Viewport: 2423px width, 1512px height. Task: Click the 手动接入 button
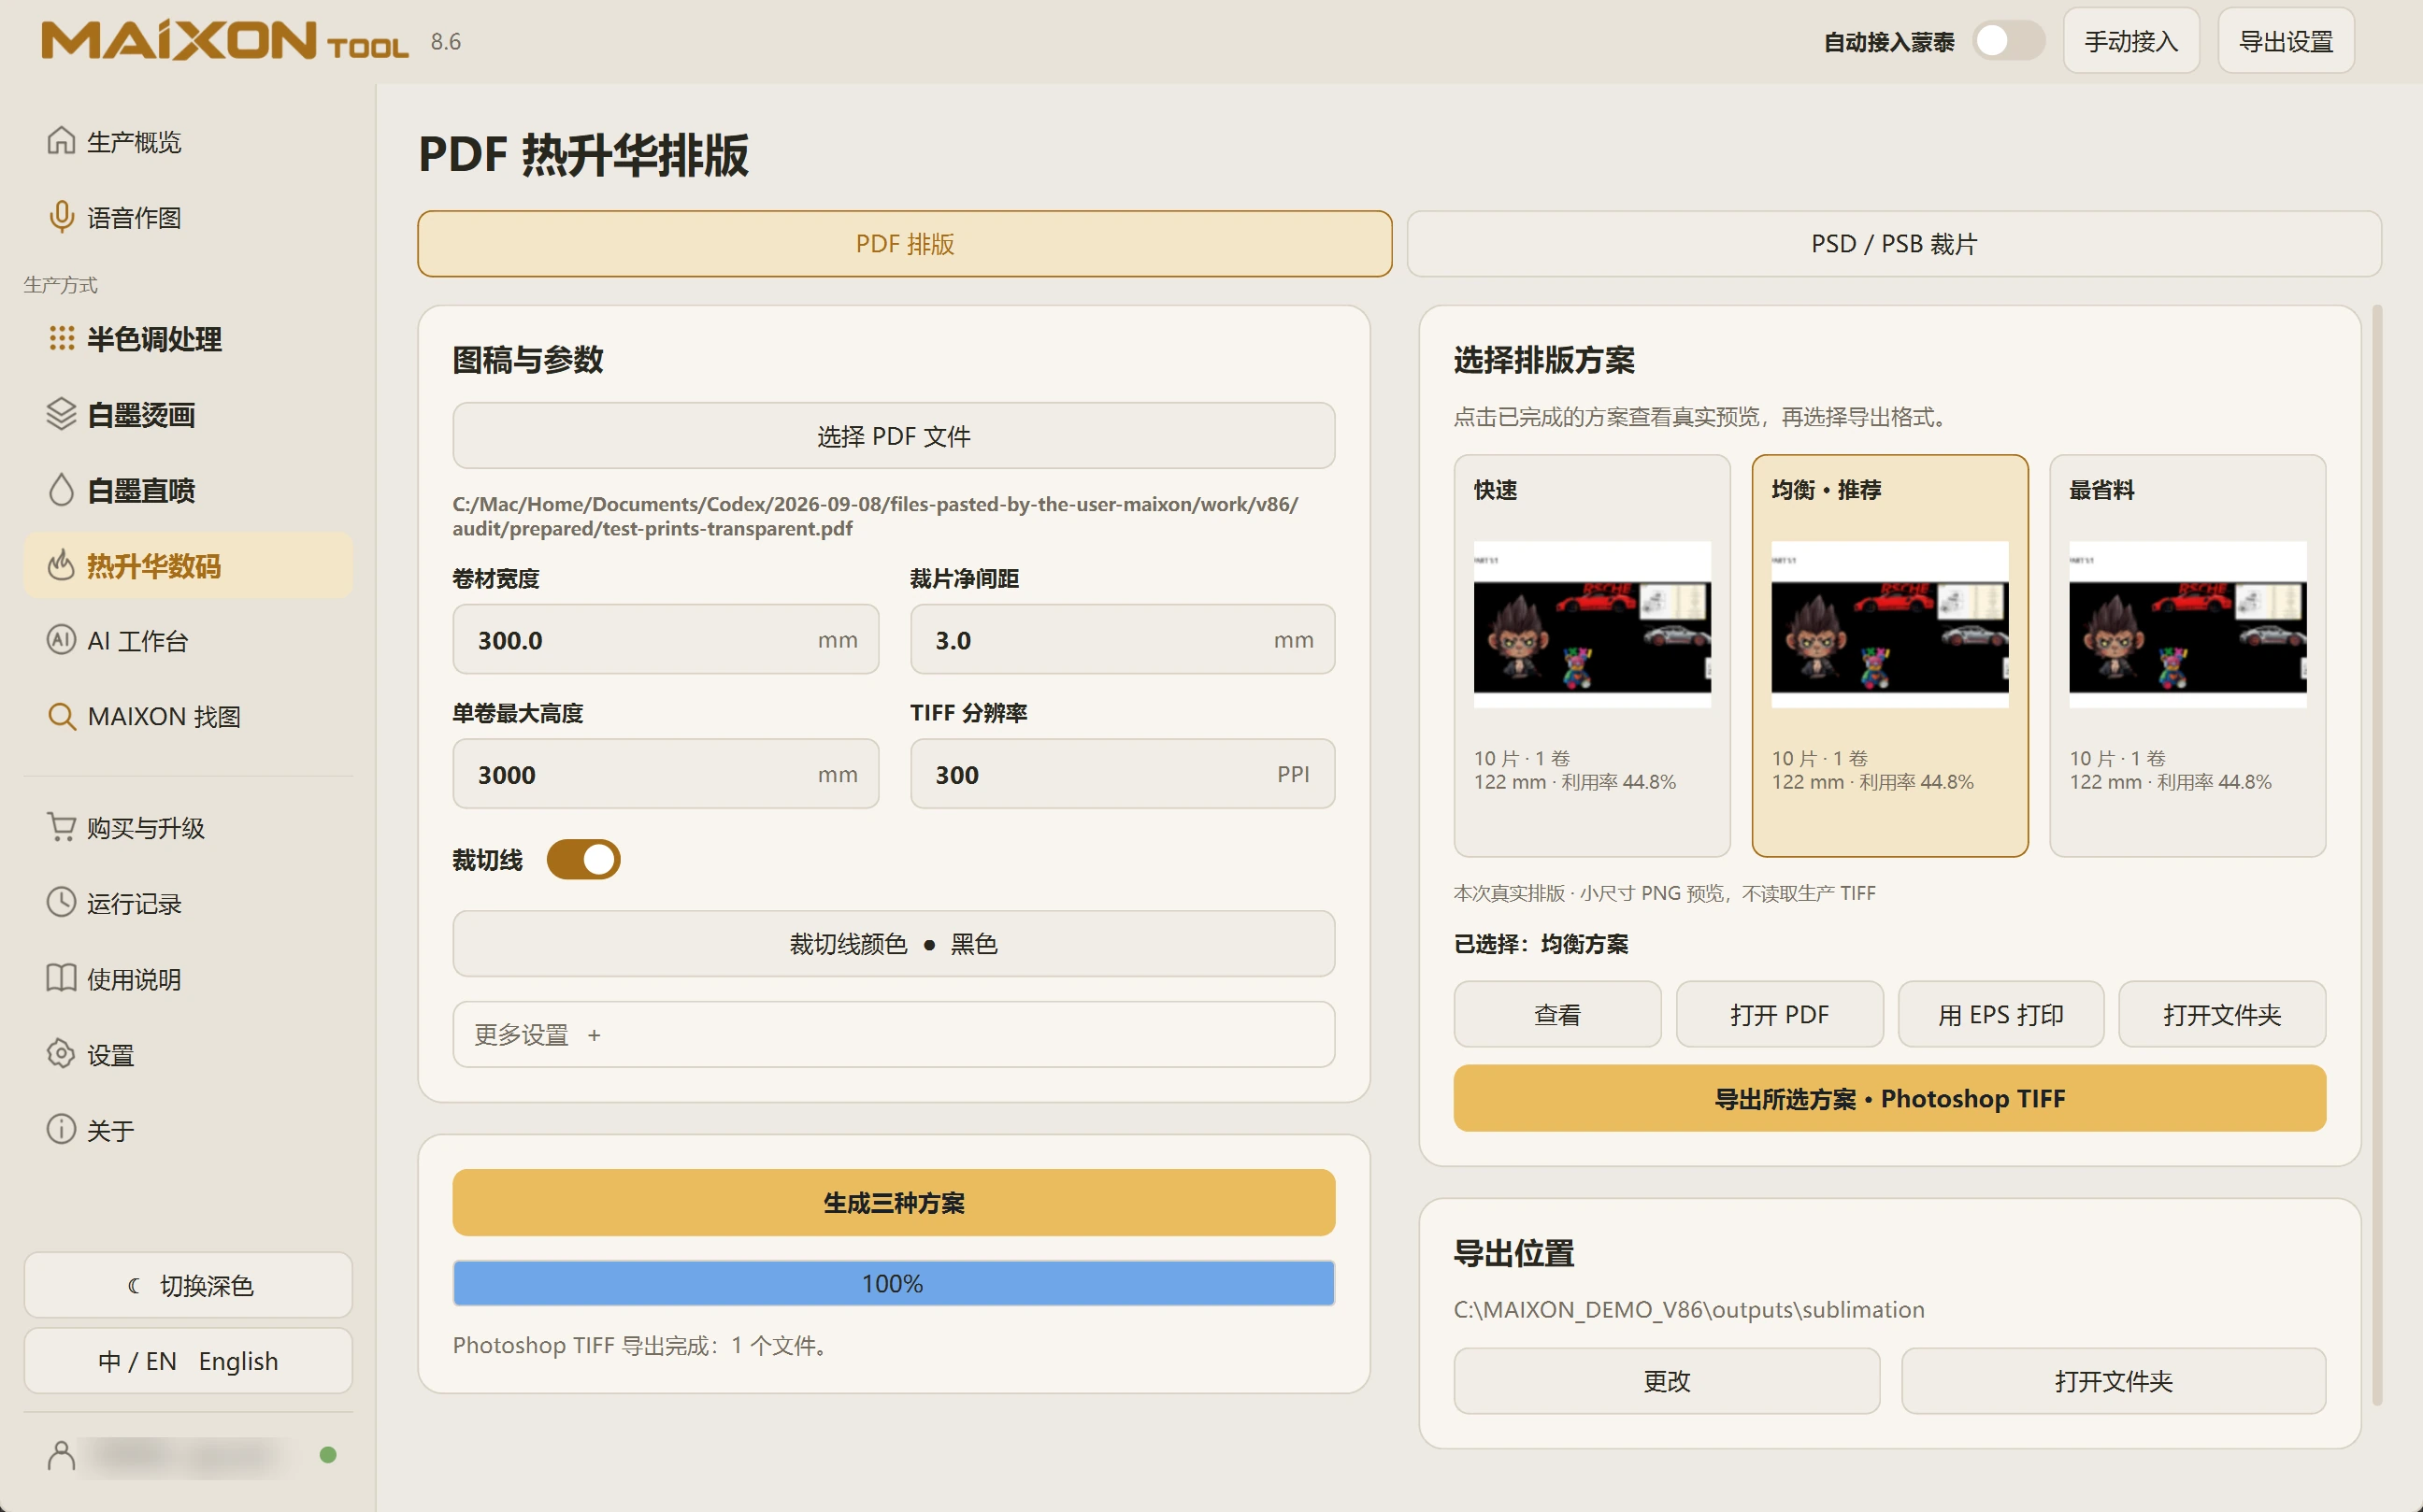(x=2131, y=41)
